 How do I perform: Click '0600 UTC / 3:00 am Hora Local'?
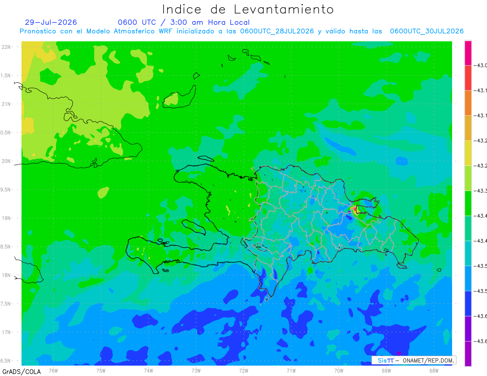pos(184,22)
